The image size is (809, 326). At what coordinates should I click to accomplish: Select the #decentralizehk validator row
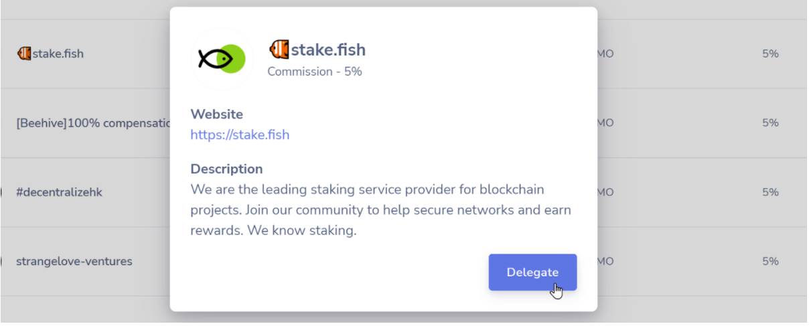point(59,192)
